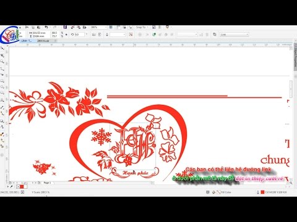Go to next page arrow in navigator
297x222 pixels.
pos(33,183)
